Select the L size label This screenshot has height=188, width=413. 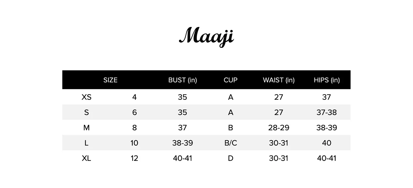tap(86, 143)
